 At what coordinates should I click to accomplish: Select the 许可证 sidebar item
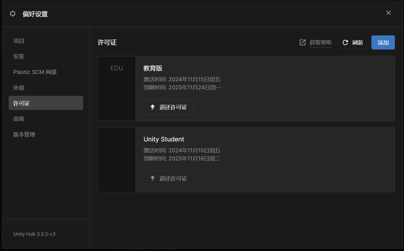(x=46, y=103)
